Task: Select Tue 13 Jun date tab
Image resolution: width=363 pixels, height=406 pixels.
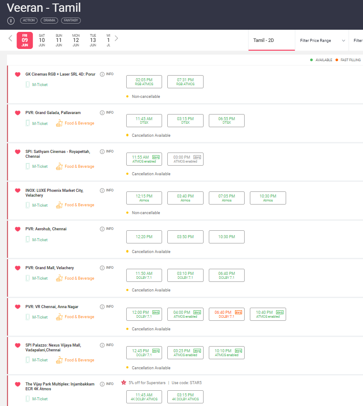Action: [x=93, y=40]
